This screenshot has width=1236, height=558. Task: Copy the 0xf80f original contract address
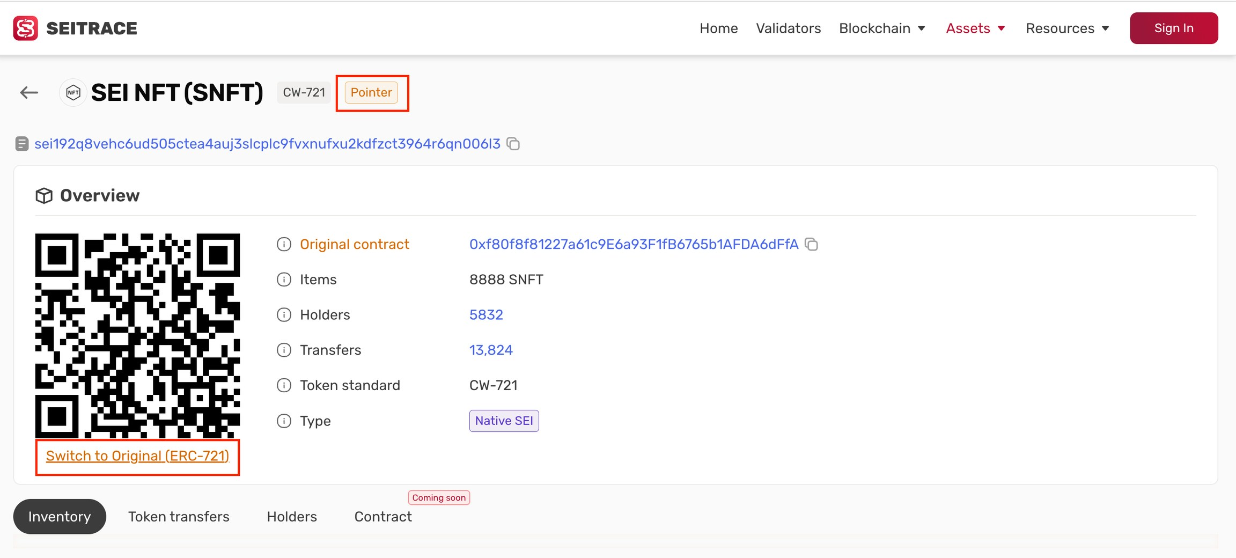pos(812,244)
